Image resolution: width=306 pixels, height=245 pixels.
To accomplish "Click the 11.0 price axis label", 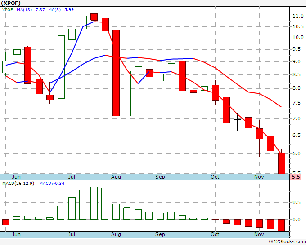I will tap(298, 16).
